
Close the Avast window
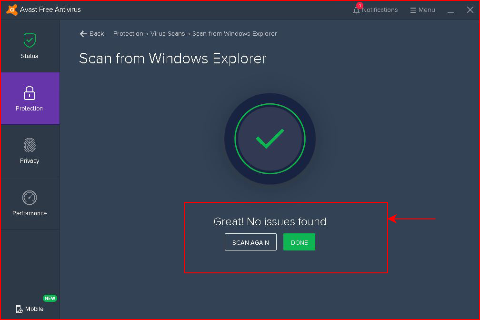point(470,10)
